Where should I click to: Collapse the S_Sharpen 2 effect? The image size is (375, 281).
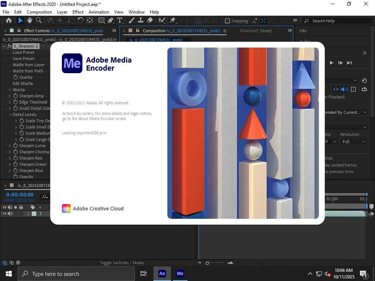coord(4,46)
